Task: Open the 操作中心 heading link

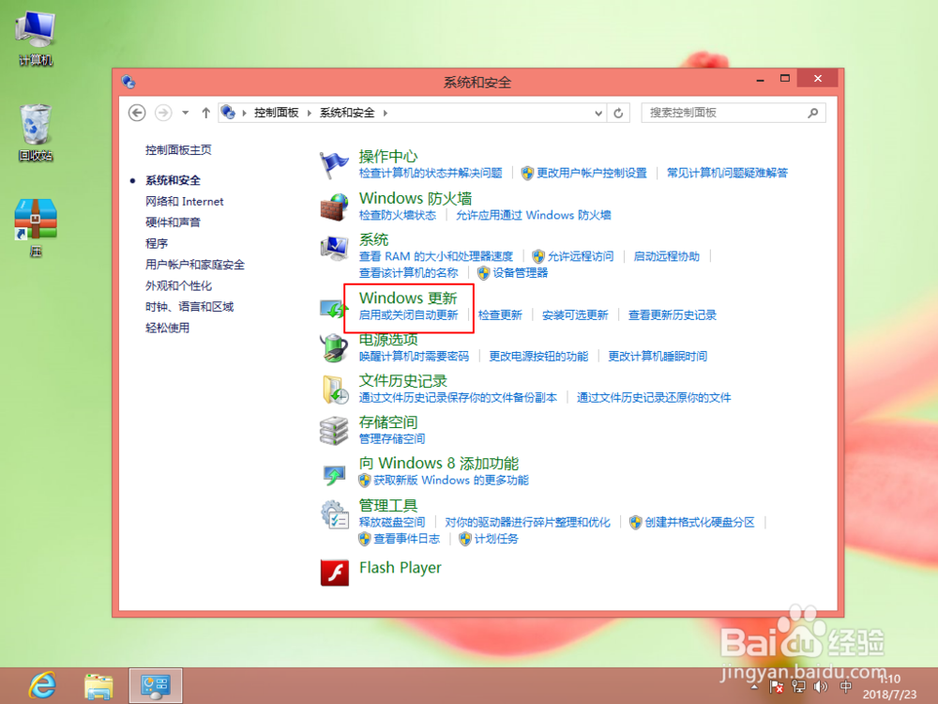Action: click(x=388, y=156)
